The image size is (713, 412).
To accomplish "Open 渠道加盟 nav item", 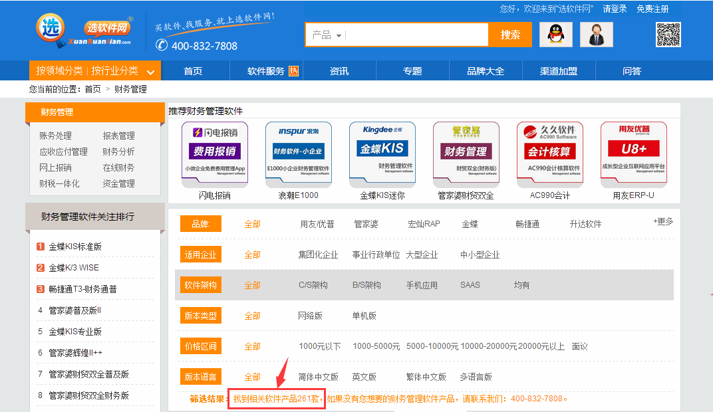I will point(559,71).
